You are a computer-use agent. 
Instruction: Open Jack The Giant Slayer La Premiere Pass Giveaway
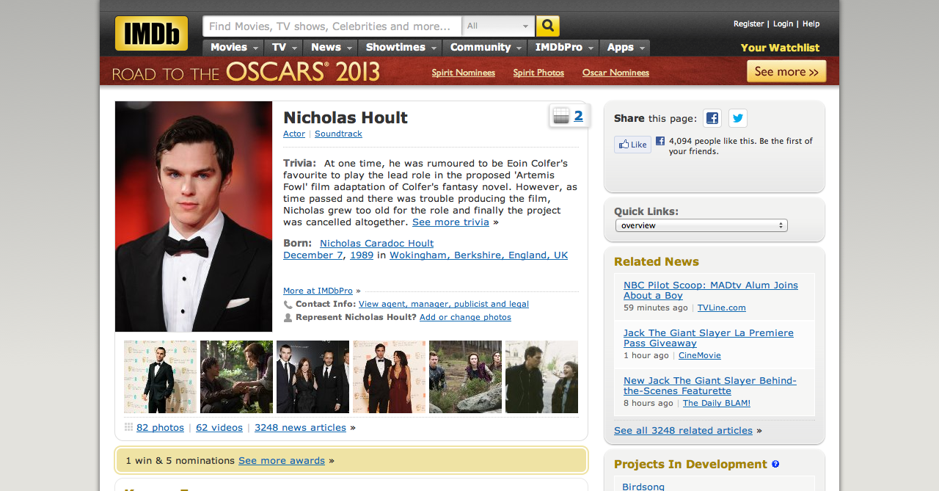709,338
